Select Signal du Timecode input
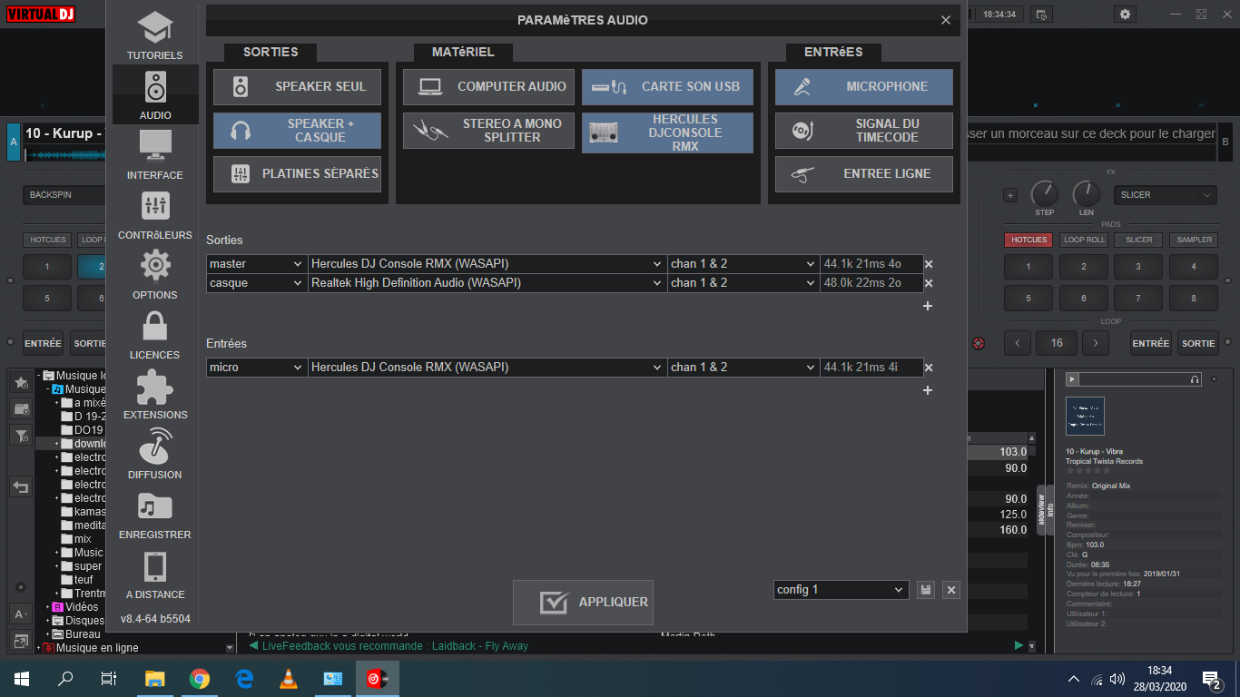This screenshot has width=1240, height=697. pyautogui.click(x=864, y=131)
